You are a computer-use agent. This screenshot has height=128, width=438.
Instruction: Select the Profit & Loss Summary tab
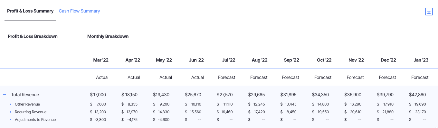[30, 11]
